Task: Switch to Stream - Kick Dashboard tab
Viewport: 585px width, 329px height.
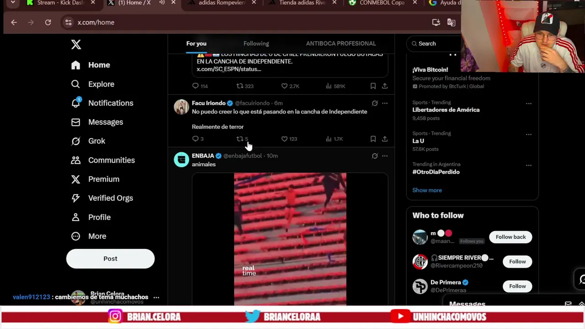Action: click(60, 3)
